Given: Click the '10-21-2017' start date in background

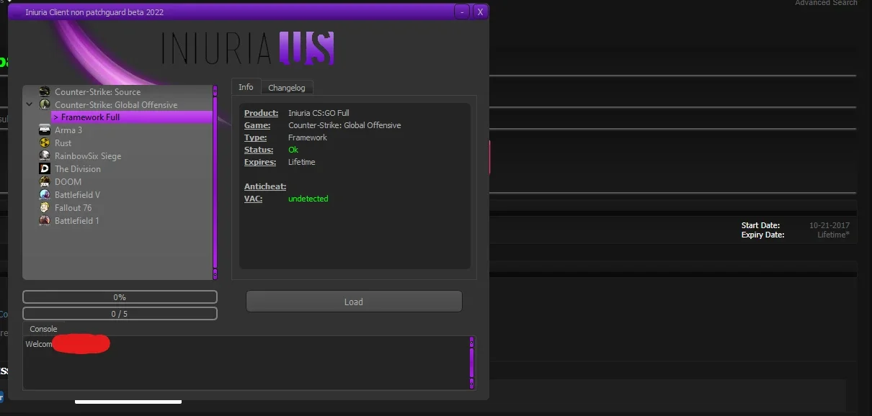Looking at the screenshot, I should click(x=829, y=225).
